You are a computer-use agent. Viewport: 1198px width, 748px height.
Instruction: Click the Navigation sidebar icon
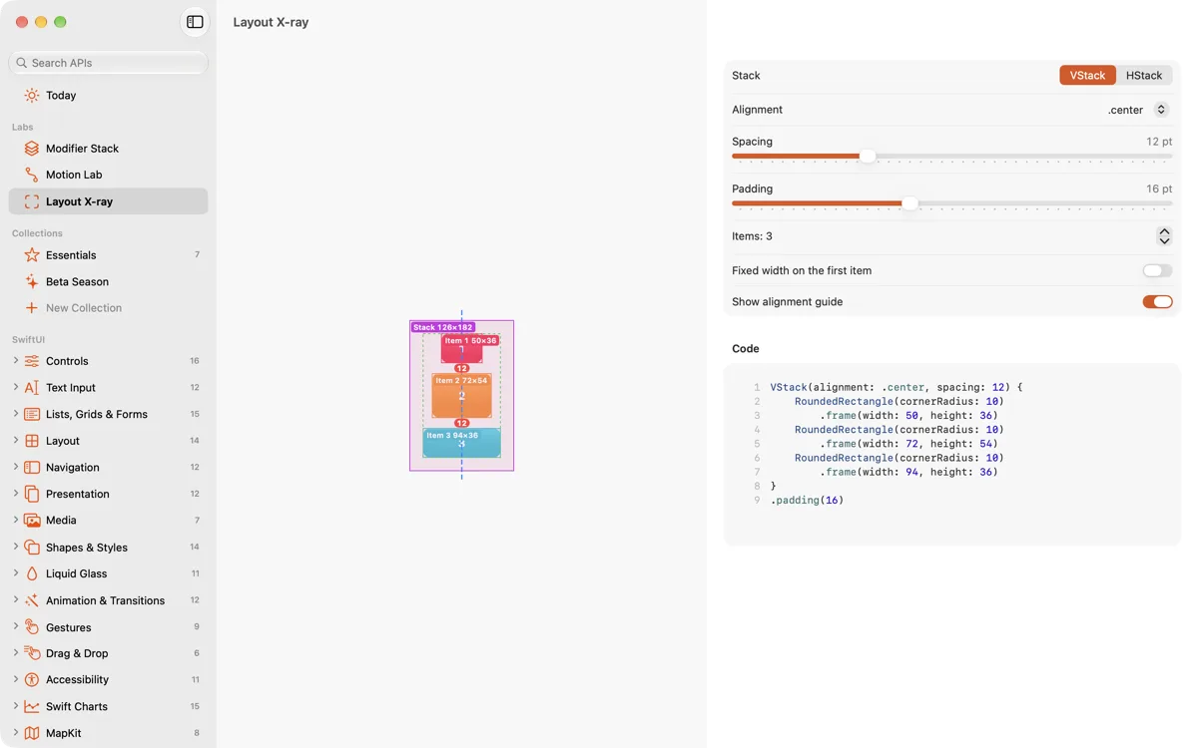32,468
